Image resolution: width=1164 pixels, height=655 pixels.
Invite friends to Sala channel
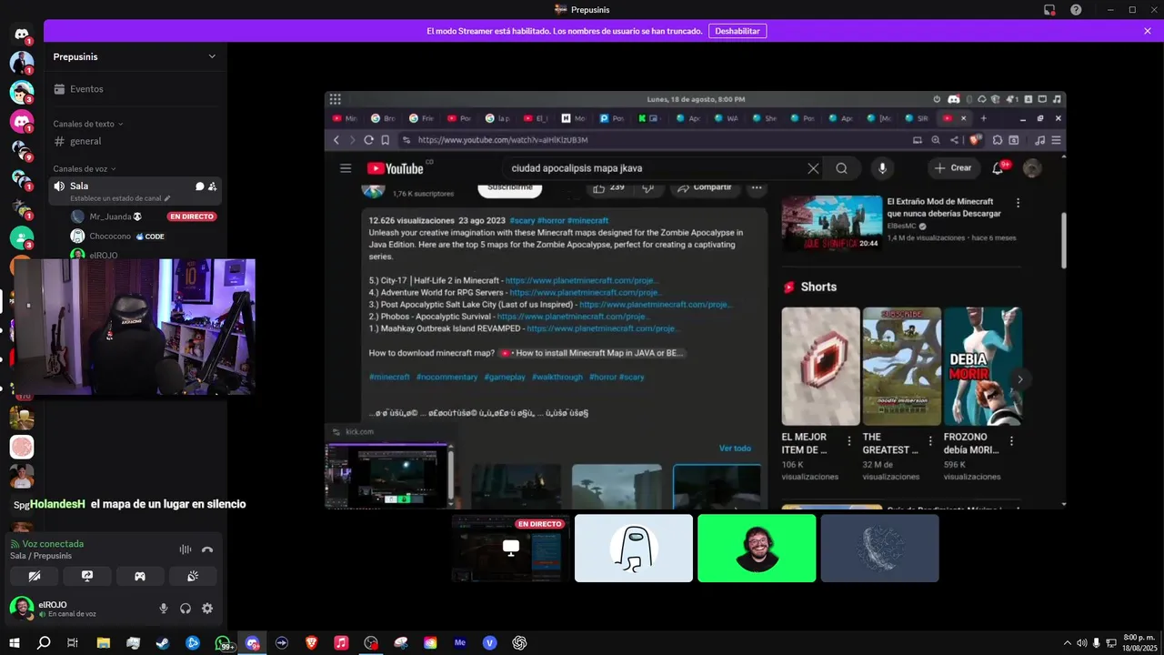pos(213,186)
